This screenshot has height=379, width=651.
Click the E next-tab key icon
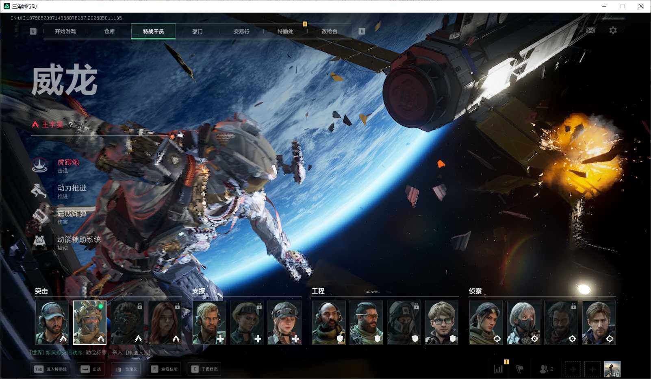pyautogui.click(x=362, y=31)
